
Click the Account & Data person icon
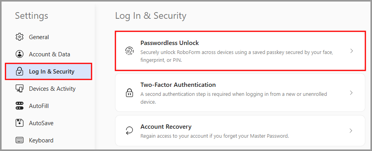(x=20, y=54)
